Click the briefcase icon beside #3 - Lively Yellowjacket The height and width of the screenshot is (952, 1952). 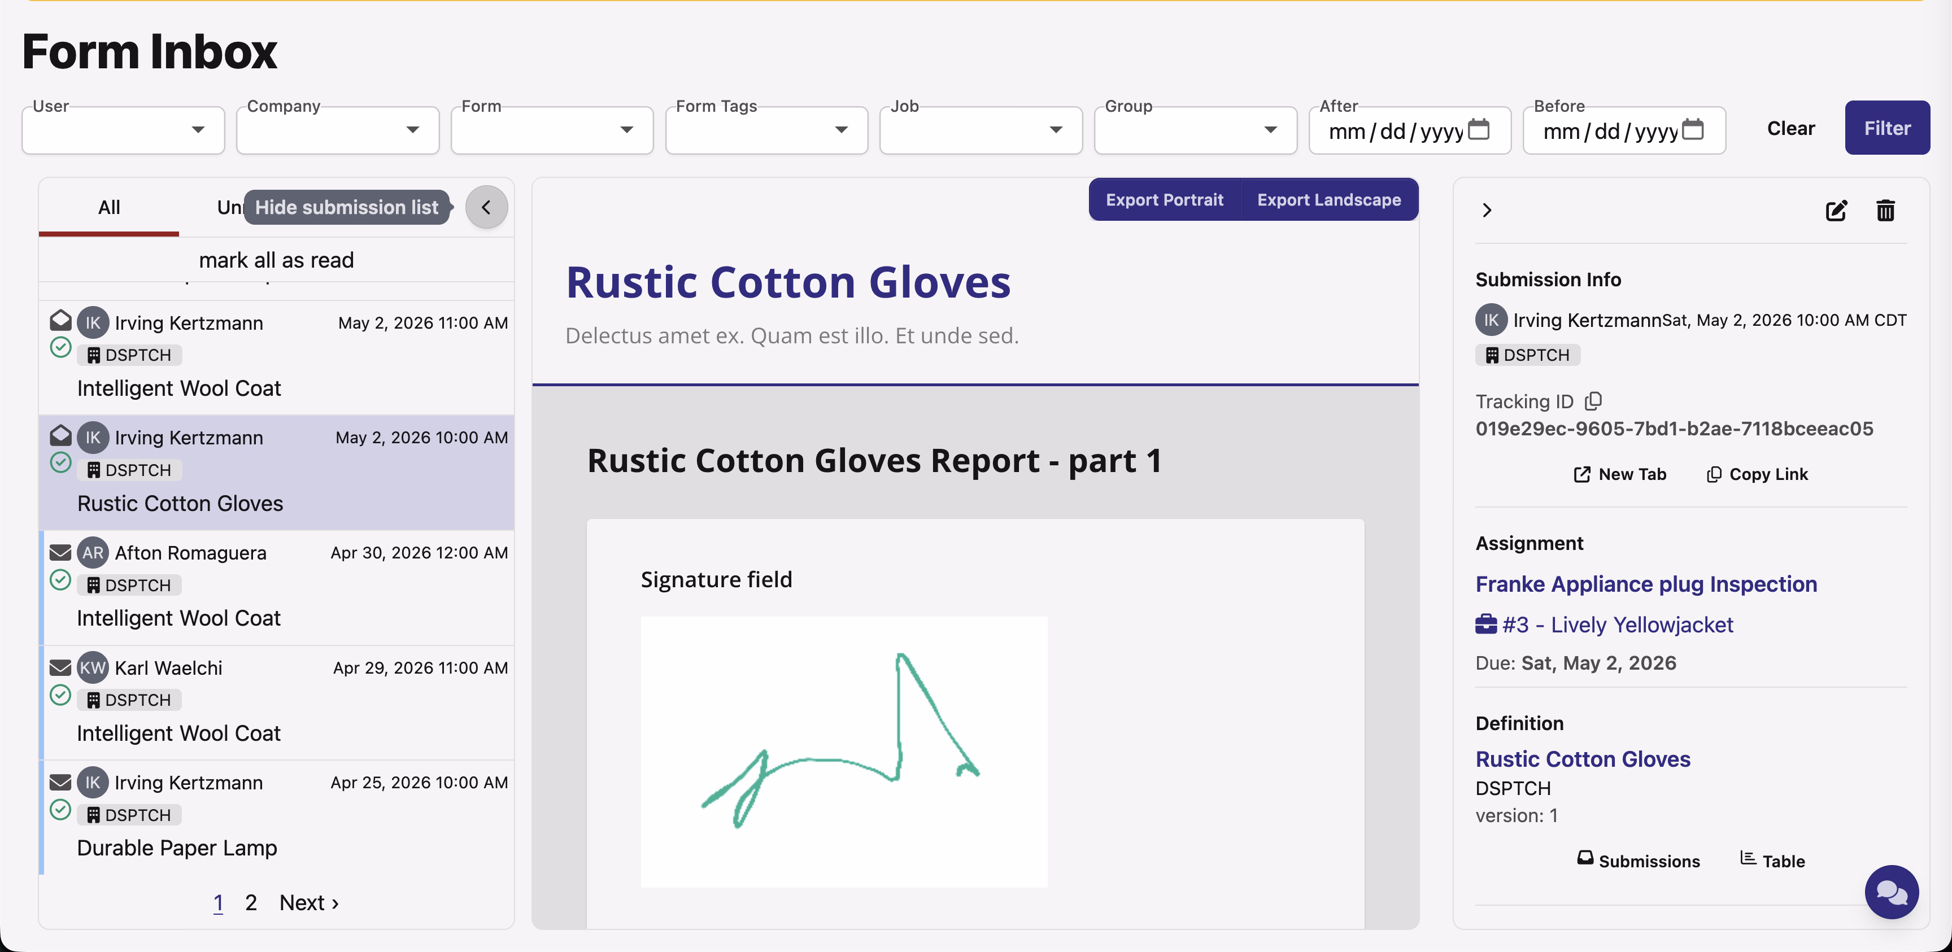pos(1486,624)
